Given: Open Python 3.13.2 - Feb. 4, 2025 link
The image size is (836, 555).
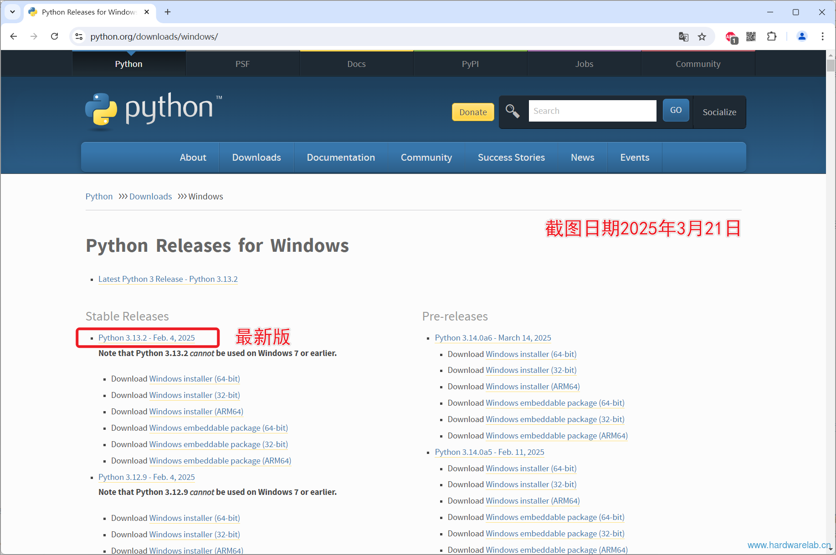Looking at the screenshot, I should [147, 338].
